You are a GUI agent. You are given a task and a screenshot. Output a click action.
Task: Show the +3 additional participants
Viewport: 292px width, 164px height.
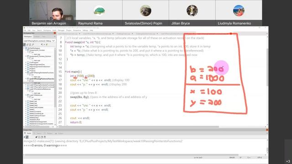coord(288,161)
